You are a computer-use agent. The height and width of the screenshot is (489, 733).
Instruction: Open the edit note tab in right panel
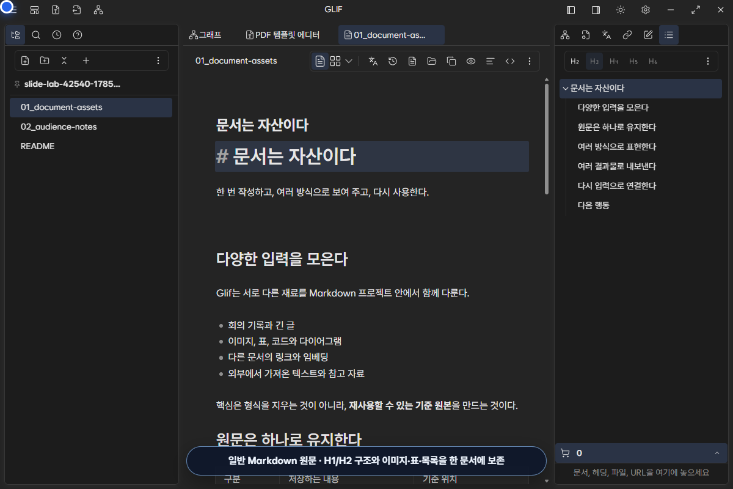click(648, 35)
